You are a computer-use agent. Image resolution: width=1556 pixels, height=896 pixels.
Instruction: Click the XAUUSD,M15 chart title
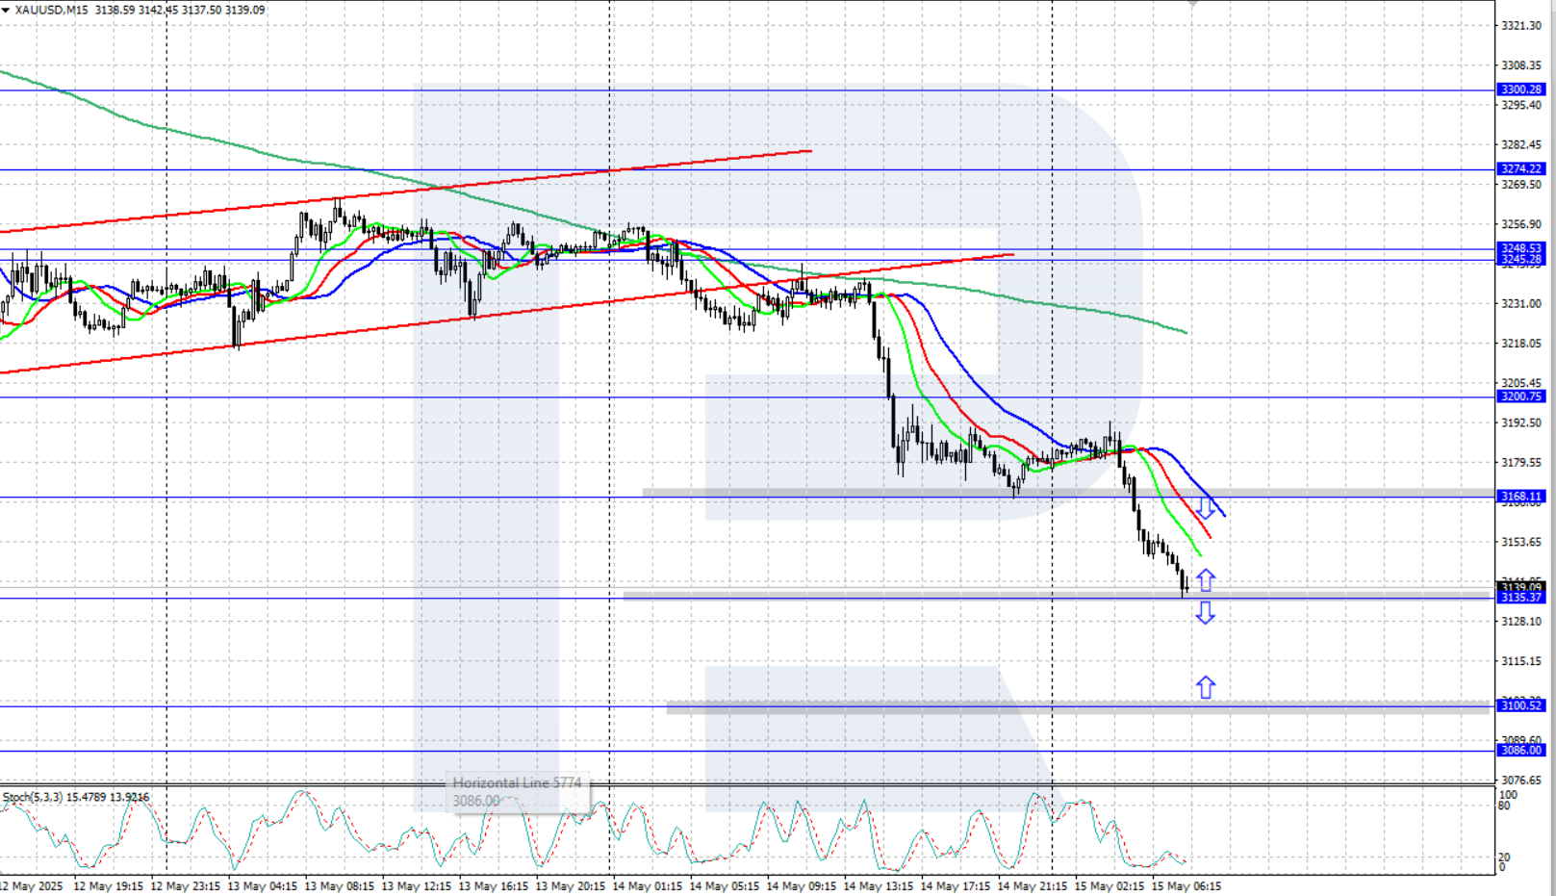[51, 10]
